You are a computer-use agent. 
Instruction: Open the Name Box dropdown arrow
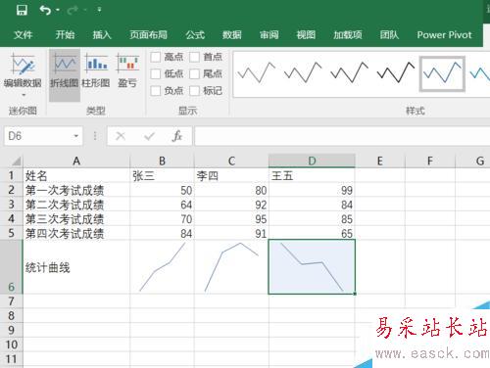[x=76, y=136]
